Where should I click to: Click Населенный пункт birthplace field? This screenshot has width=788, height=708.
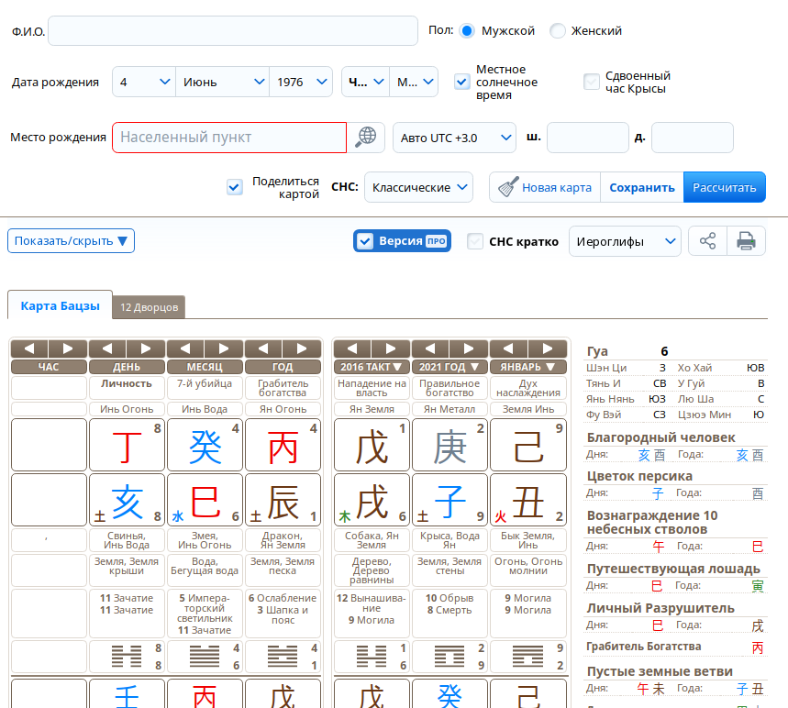click(229, 138)
